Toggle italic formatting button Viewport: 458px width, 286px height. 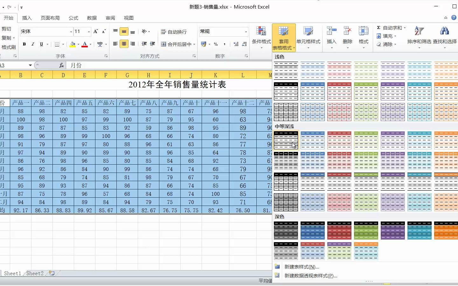click(x=33, y=44)
